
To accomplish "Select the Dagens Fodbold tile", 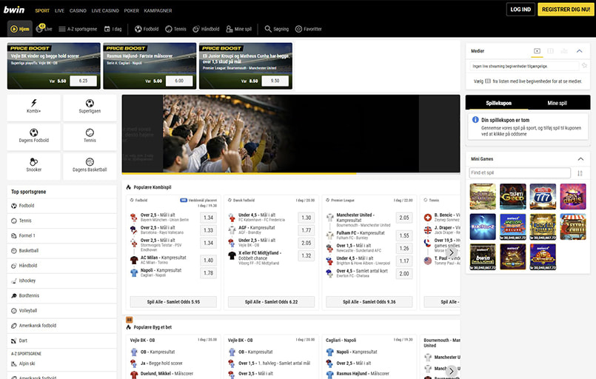I will pos(34,137).
